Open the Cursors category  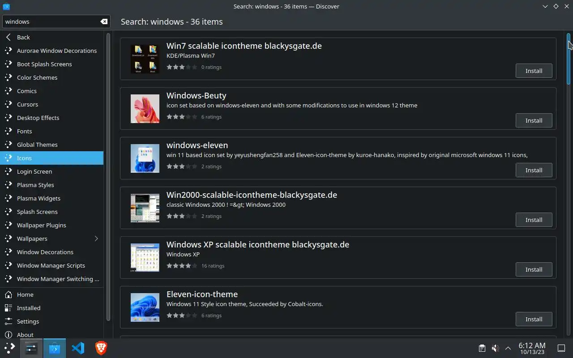tap(51, 104)
